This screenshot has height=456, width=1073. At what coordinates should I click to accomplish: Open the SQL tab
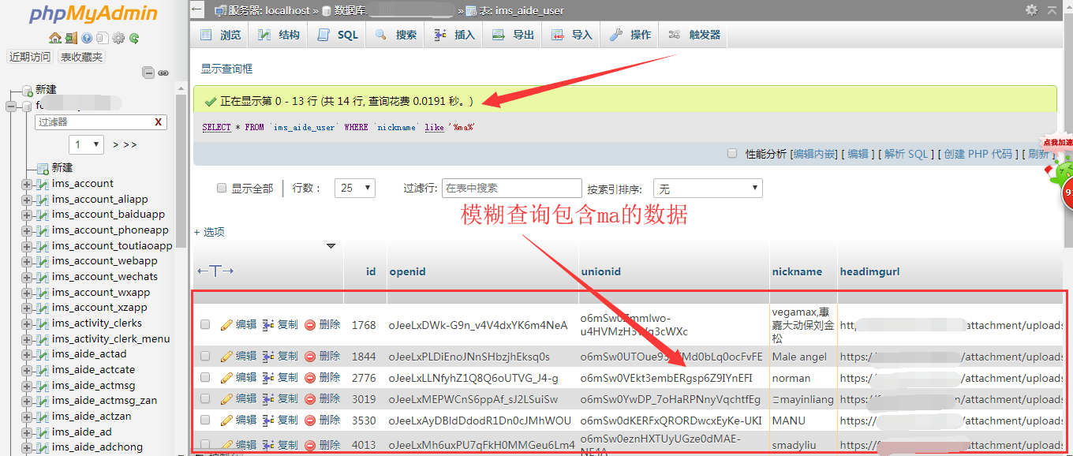click(x=338, y=35)
